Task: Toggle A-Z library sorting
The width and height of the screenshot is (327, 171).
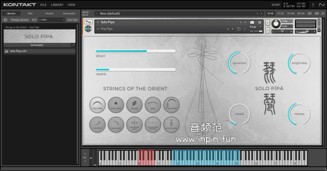Action: [34, 20]
